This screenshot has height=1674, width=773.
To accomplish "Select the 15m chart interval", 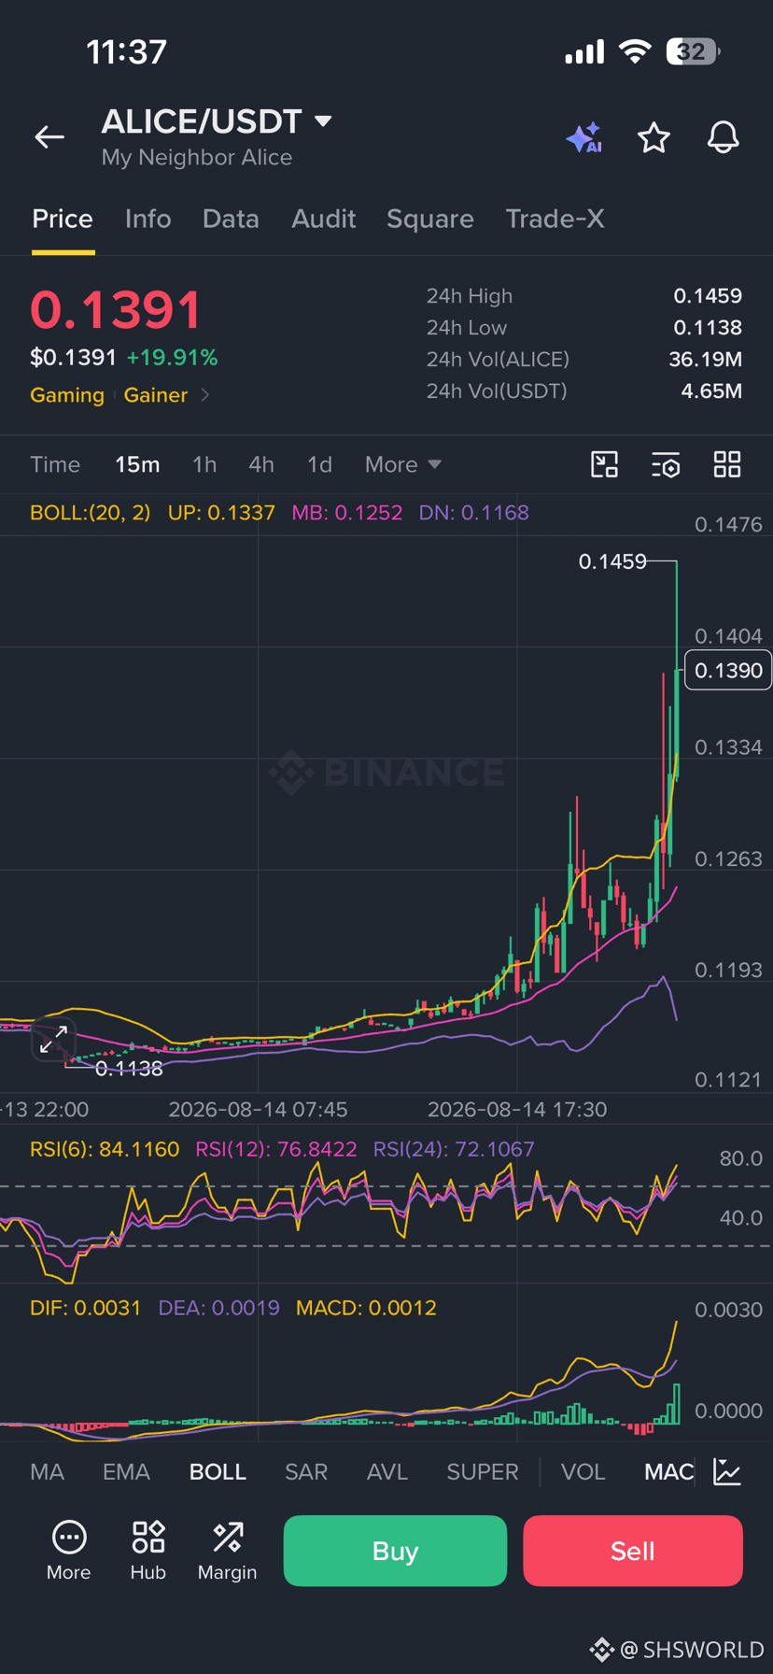I will coord(137,464).
